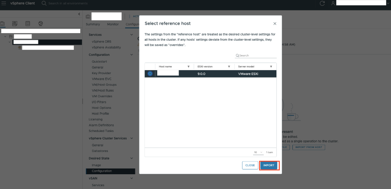
Task: Click the host icon in inventory tree
Action: pos(20,47)
